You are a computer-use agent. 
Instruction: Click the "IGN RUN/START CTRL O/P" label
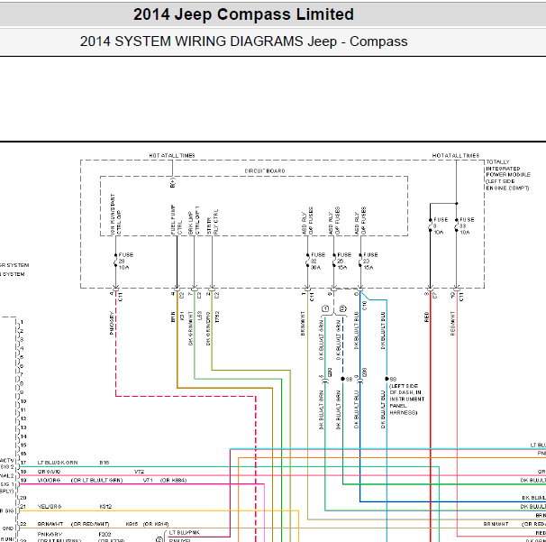click(115, 214)
